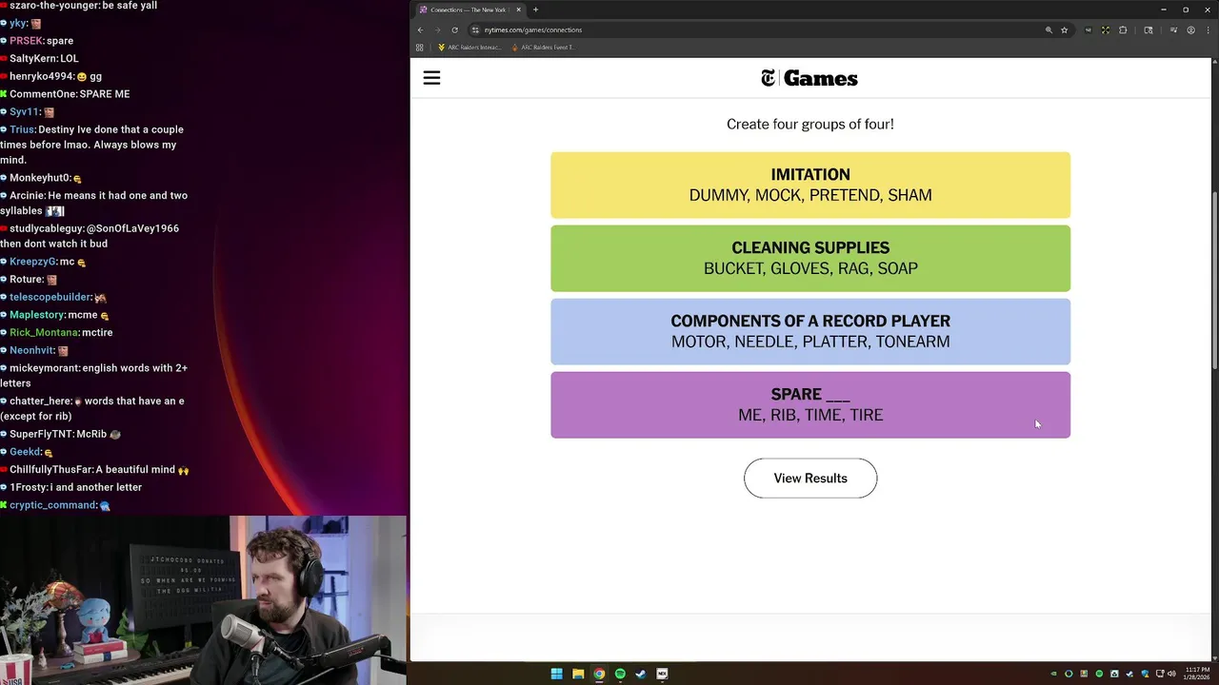Viewport: 1219px width, 685px height.
Task: Bookmark this page with the star icon
Action: (x=1065, y=29)
